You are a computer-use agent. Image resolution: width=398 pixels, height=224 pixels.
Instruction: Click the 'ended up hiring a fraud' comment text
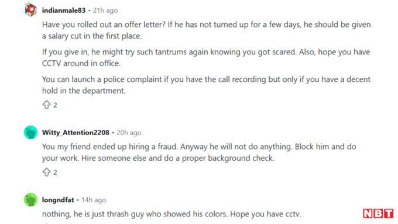[x=199, y=152]
